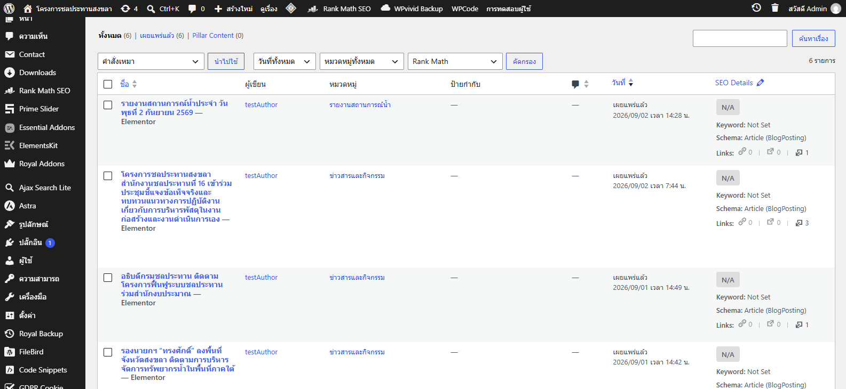Click the search posts input field
The width and height of the screenshot is (846, 389).
(x=740, y=38)
